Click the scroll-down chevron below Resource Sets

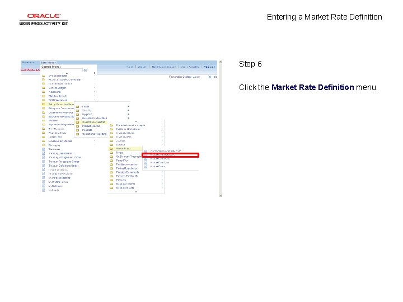tap(136, 192)
